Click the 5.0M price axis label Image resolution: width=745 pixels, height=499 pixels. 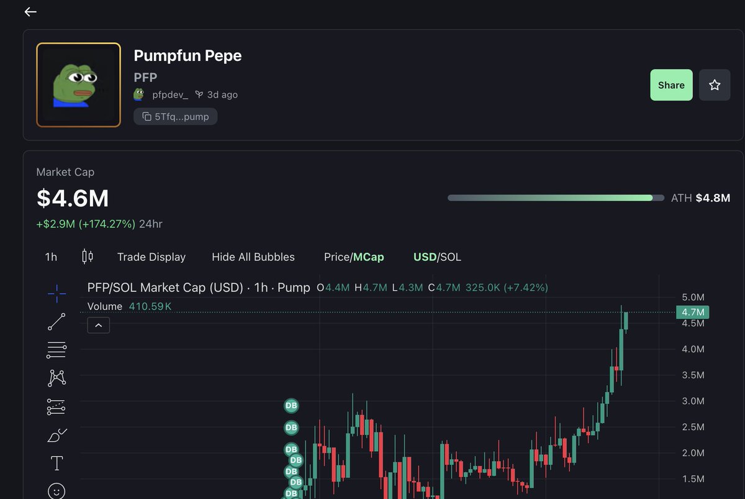point(692,297)
